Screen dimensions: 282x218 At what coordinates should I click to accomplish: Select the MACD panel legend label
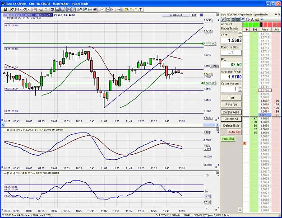coord(34,130)
